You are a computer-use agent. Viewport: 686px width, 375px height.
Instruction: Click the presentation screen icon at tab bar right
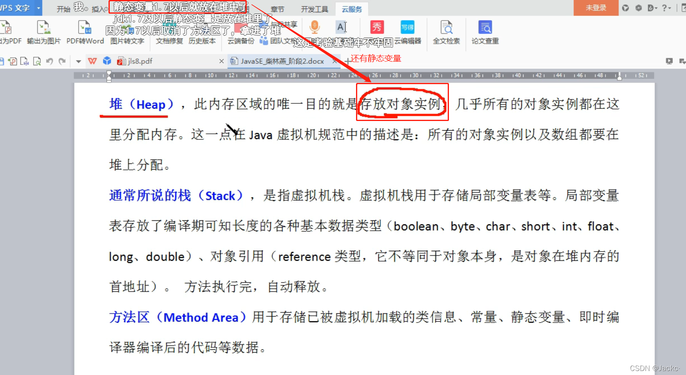[669, 61]
